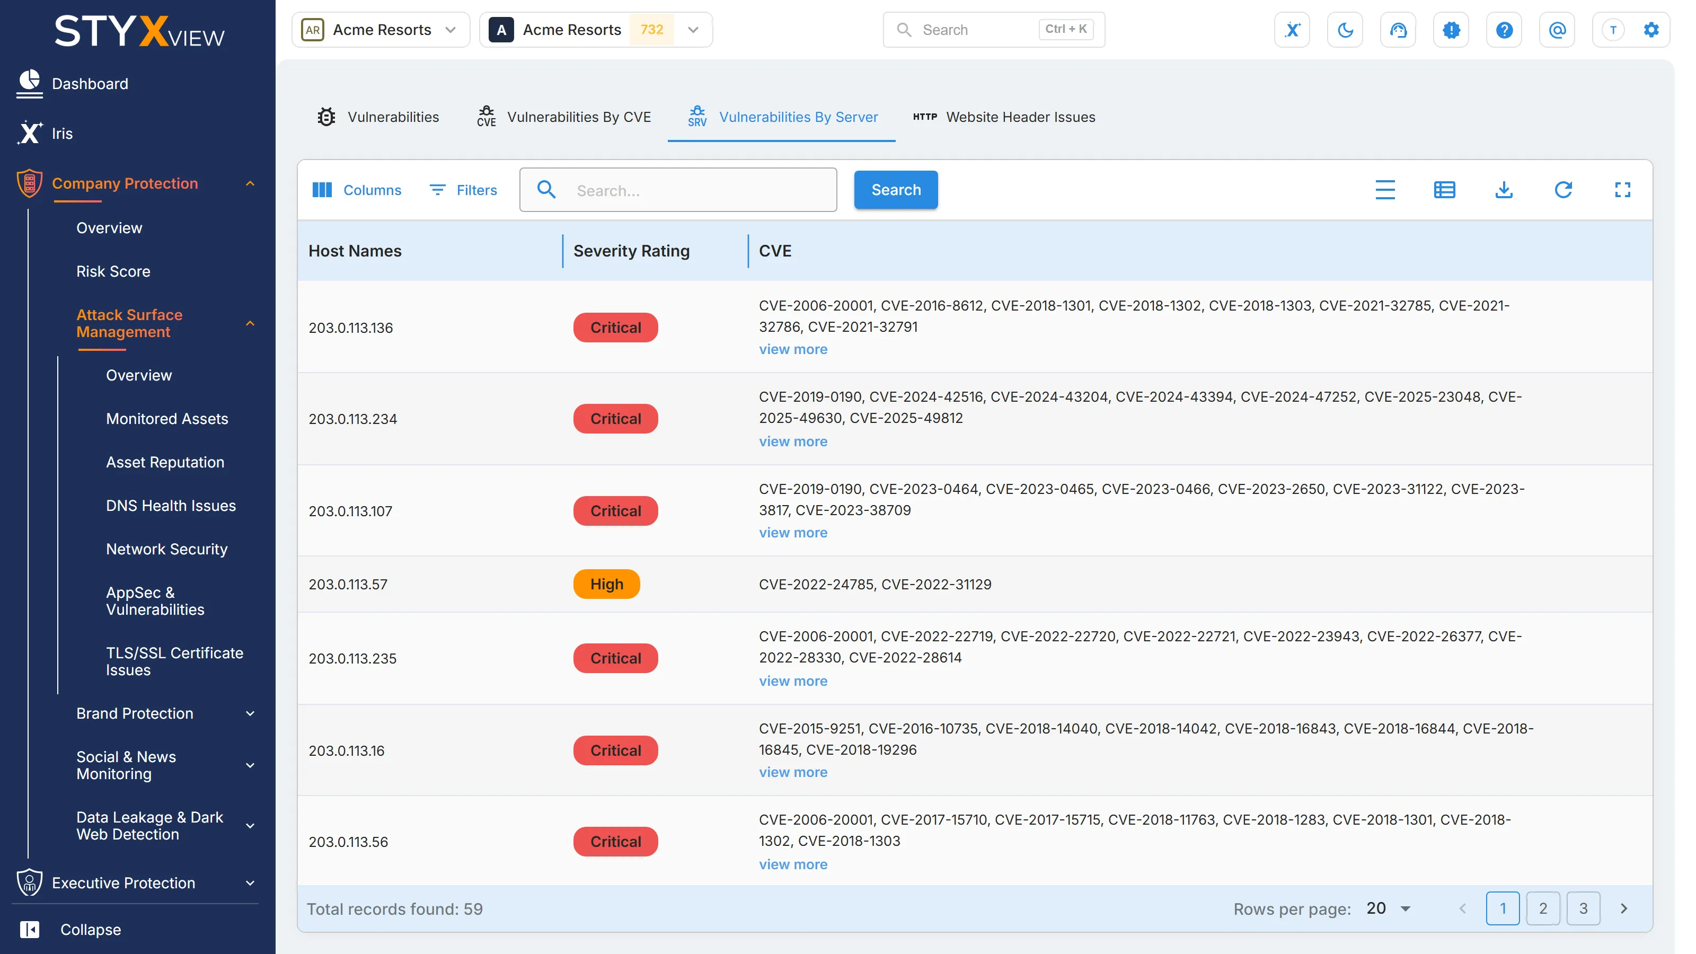Image resolution: width=1696 pixels, height=954 pixels.
Task: Click the Columns icon in toolbar
Action: (322, 190)
